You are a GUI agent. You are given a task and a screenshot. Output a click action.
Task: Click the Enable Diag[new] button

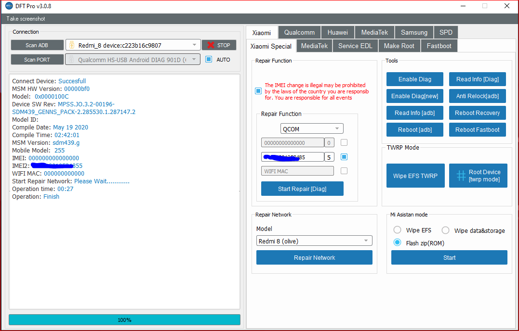click(x=415, y=96)
